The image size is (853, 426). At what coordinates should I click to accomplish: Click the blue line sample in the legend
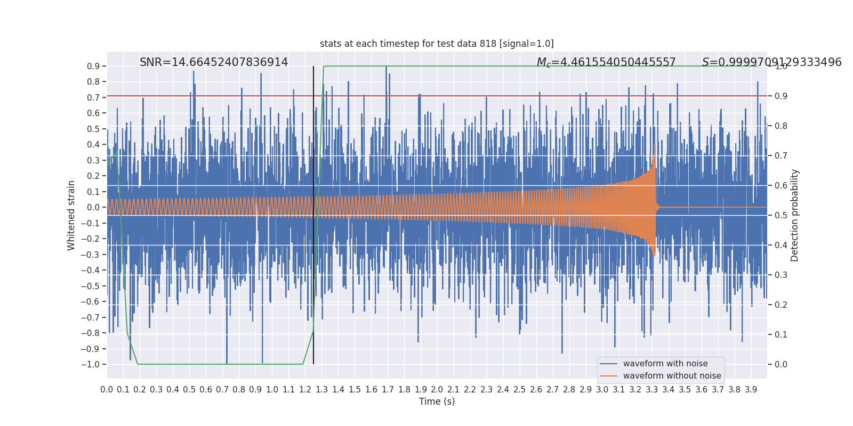609,364
